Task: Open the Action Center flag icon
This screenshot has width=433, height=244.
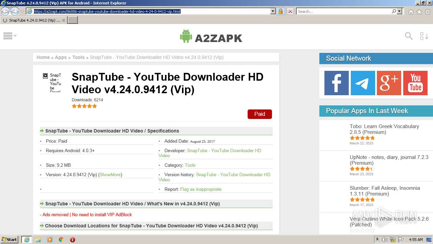Action: [401, 240]
